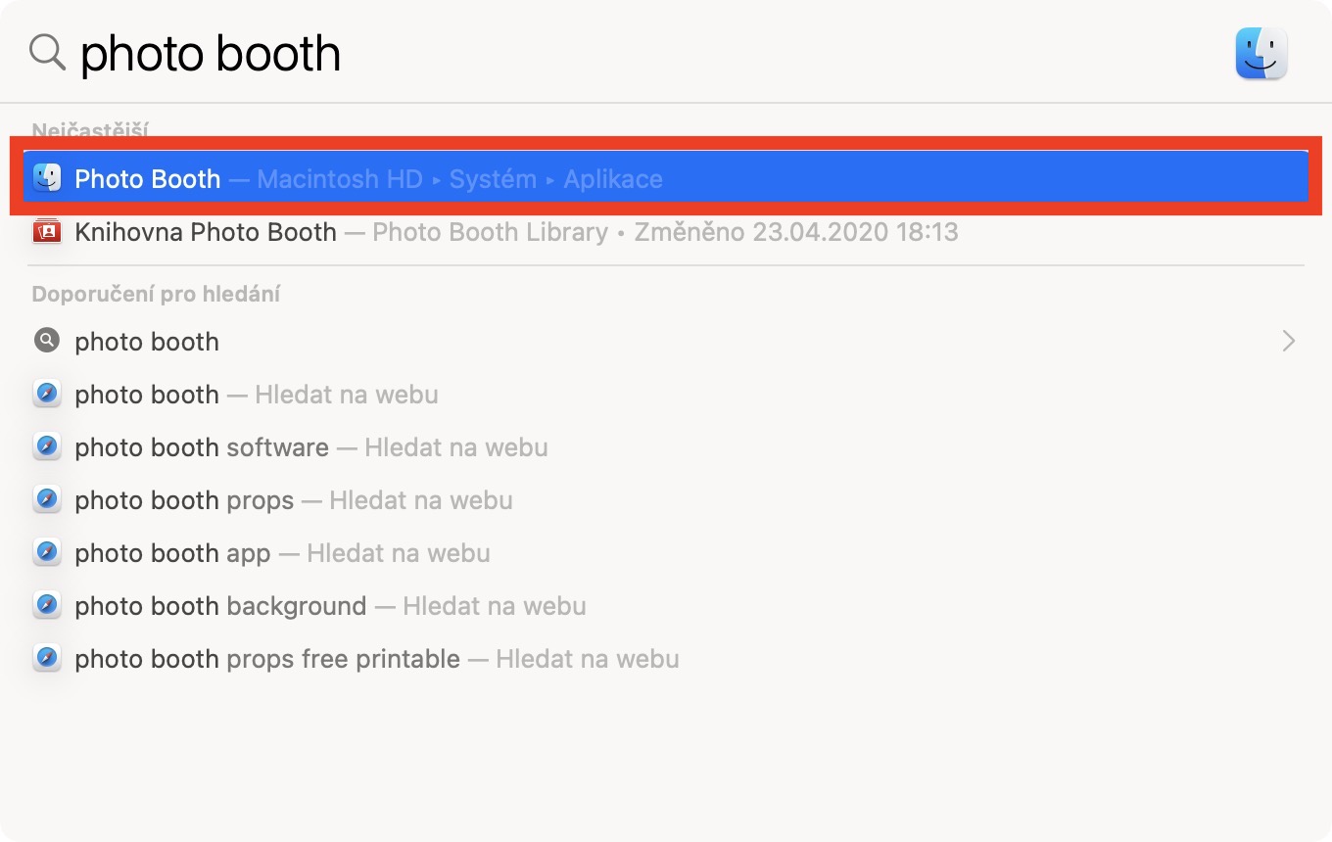Click the red Knihovna Photo Booth library icon
This screenshot has width=1332, height=842.
tap(47, 232)
